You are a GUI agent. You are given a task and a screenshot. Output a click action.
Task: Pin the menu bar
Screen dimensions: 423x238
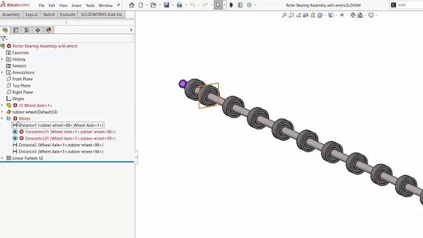(118, 5)
